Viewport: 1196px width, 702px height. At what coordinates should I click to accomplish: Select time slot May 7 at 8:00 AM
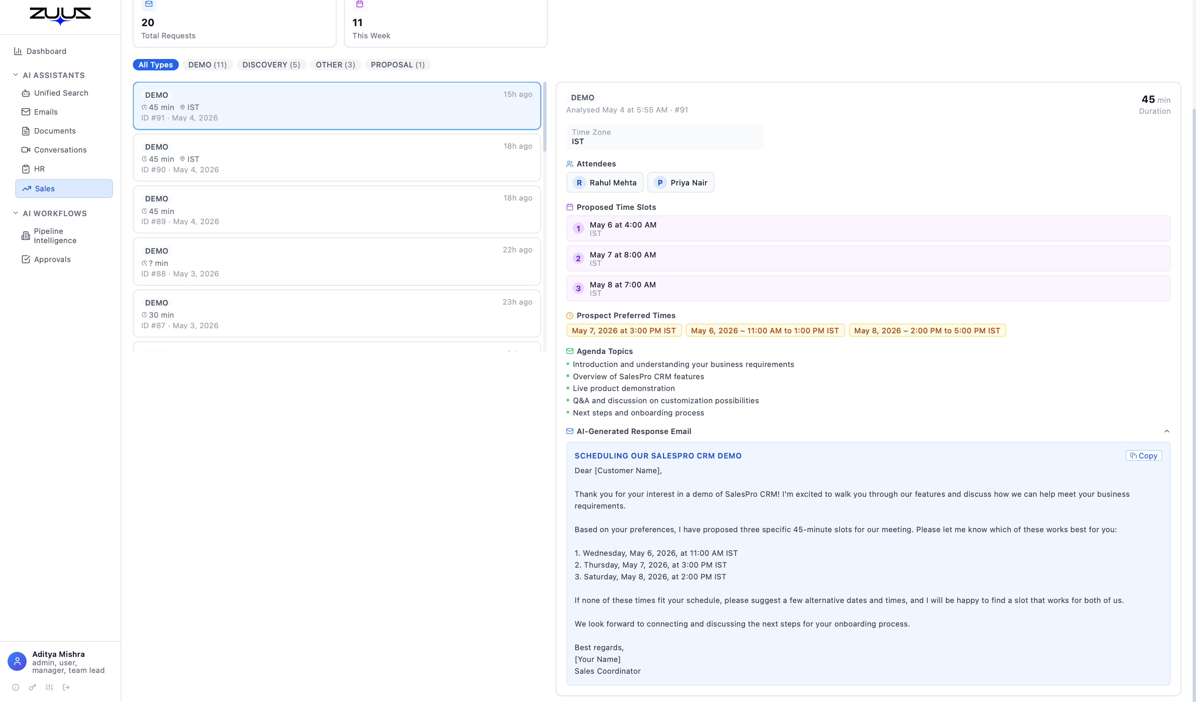pyautogui.click(x=868, y=258)
